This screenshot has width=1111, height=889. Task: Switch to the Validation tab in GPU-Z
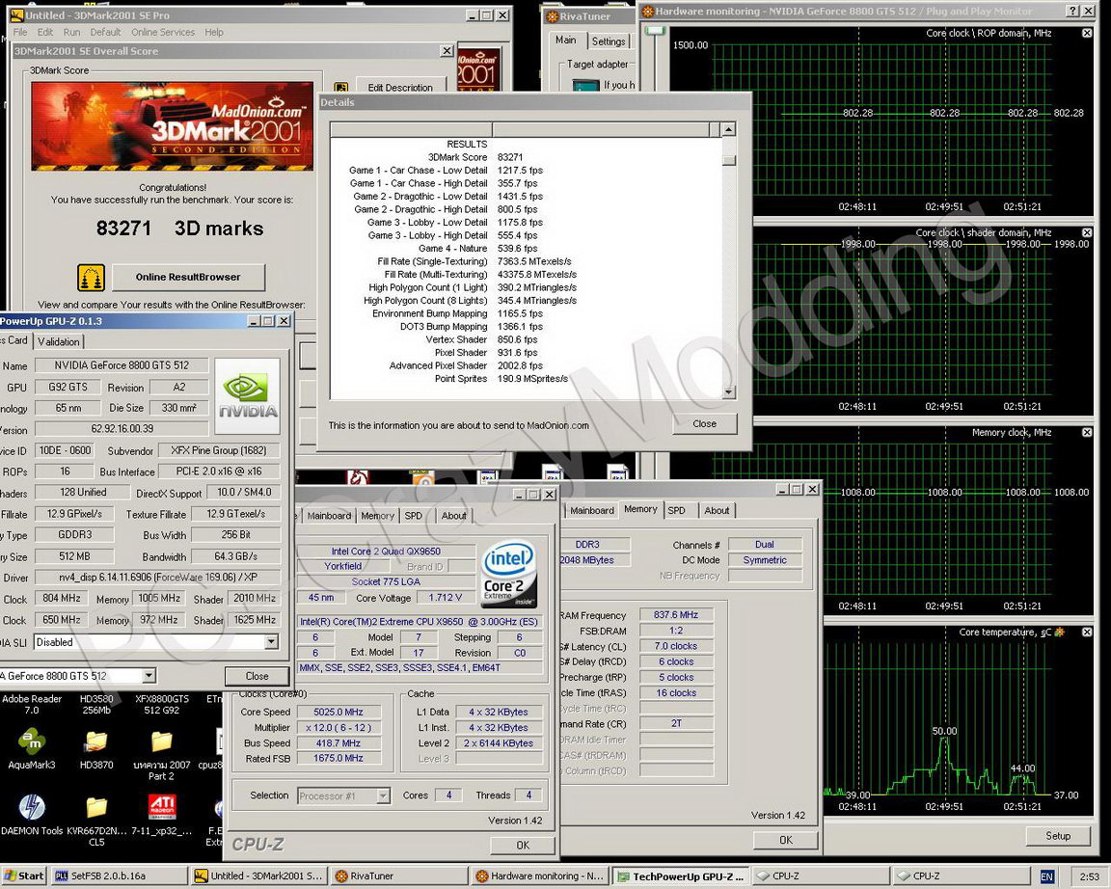[x=58, y=341]
